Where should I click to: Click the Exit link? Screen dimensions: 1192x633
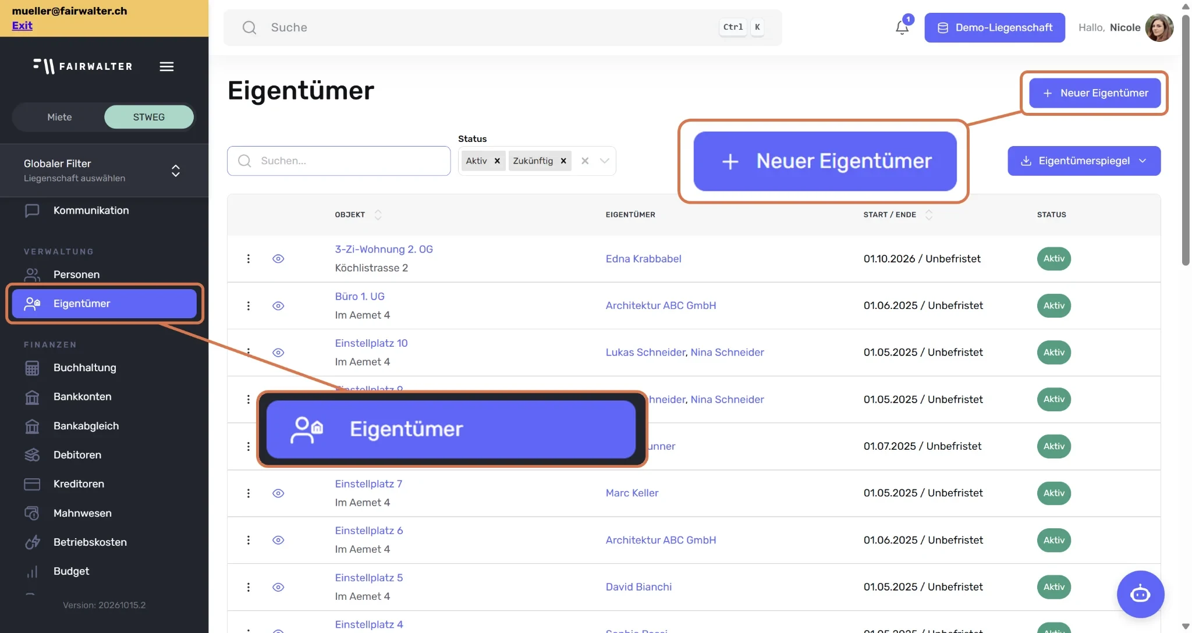coord(22,26)
